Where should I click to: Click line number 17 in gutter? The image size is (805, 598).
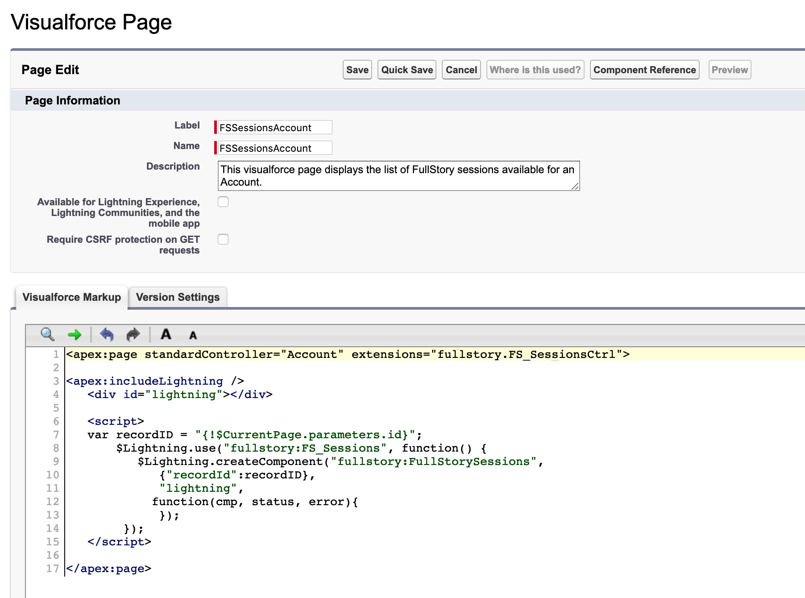[x=53, y=569]
